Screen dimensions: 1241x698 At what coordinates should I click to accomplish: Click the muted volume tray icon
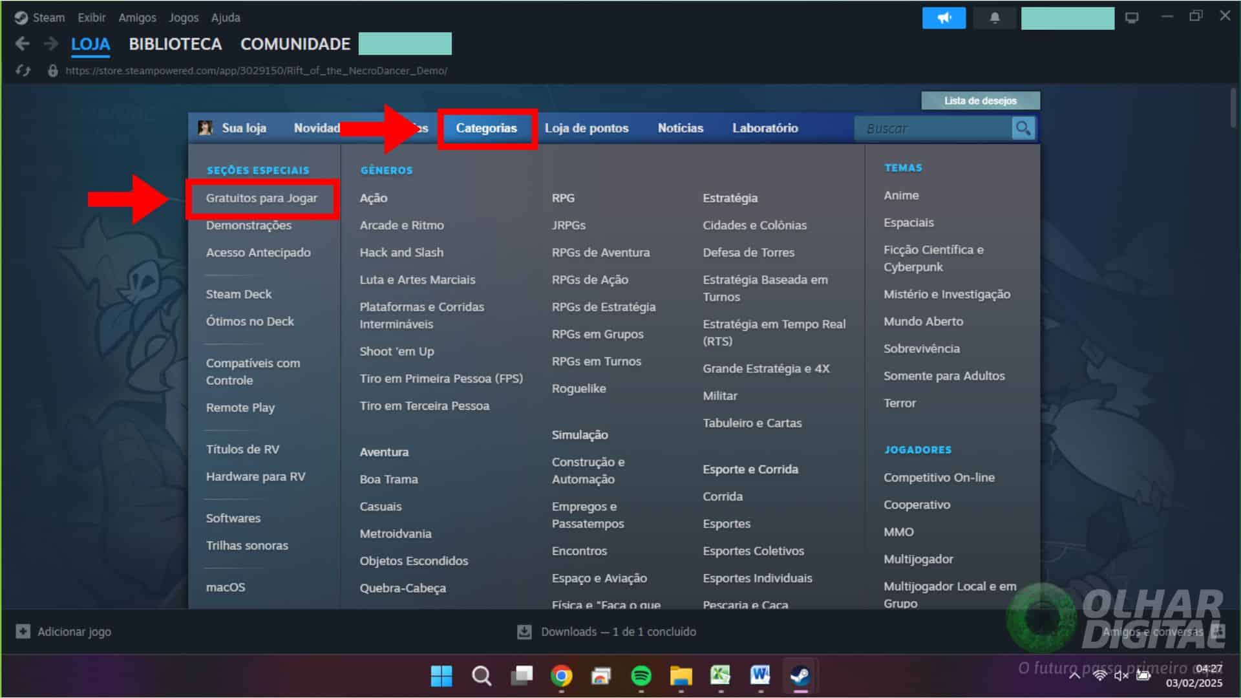[1121, 675]
